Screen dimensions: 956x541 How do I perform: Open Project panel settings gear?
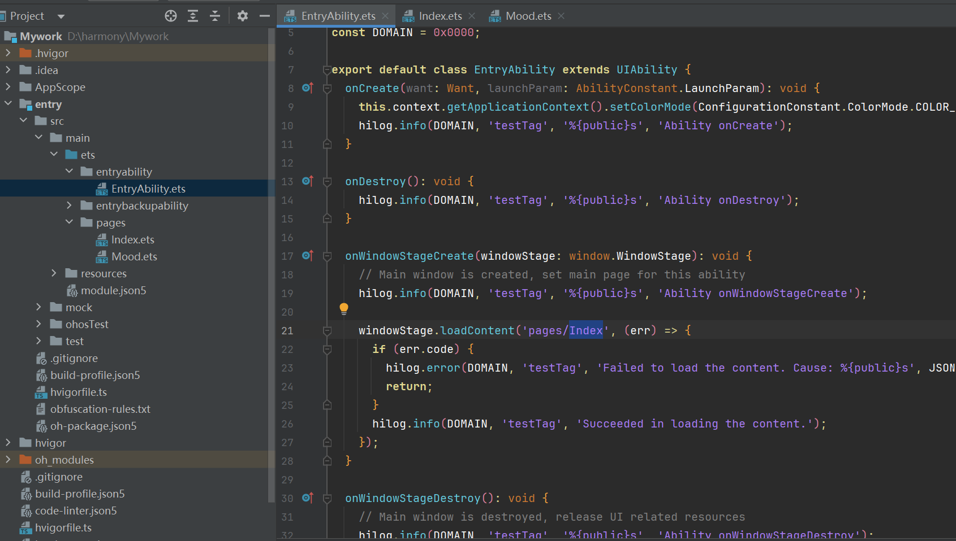[243, 16]
